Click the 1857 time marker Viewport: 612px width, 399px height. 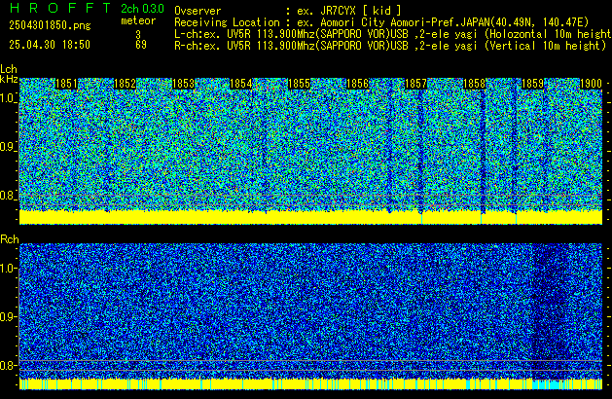415,84
